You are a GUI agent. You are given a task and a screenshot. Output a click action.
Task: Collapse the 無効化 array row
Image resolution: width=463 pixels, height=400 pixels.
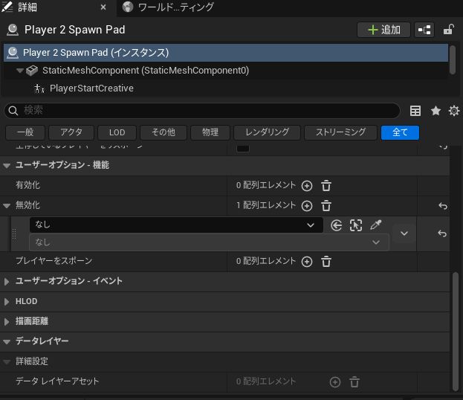(x=7, y=206)
